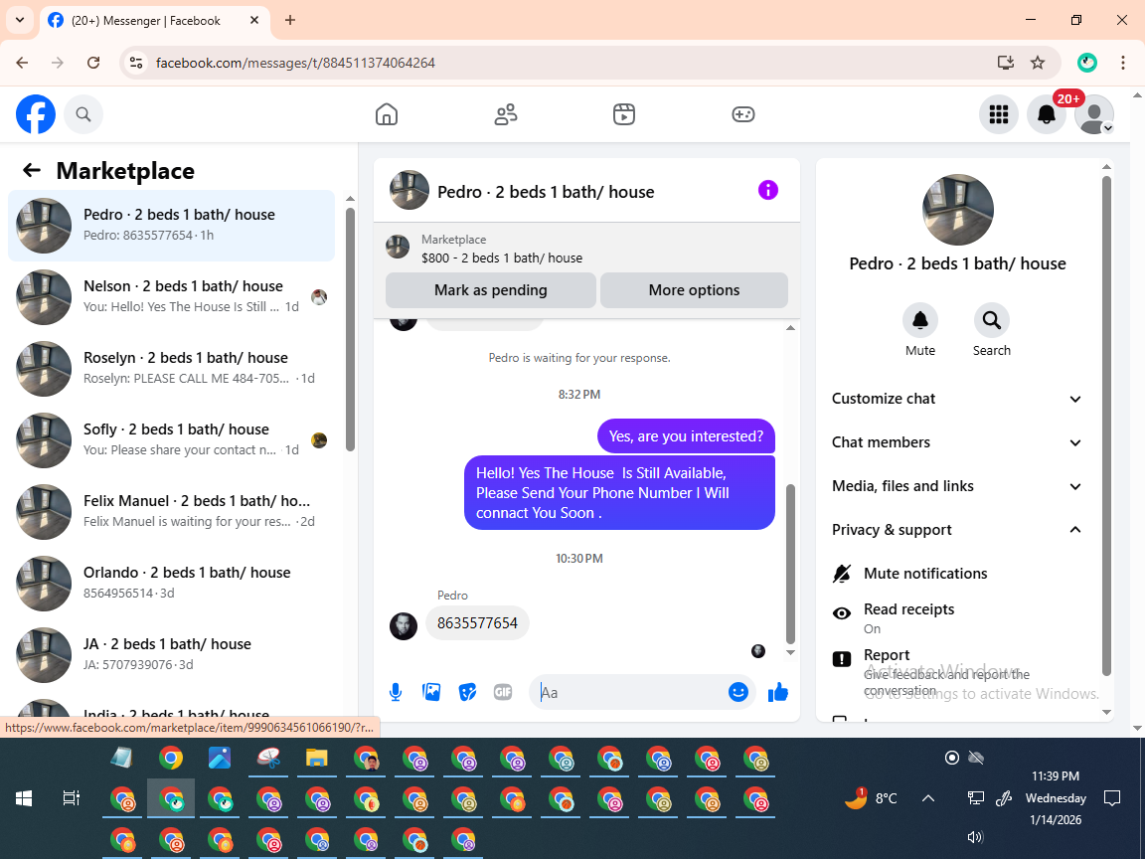Viewport: 1145px width, 859px height.
Task: Open the Windows notification center icon
Action: click(x=1111, y=798)
